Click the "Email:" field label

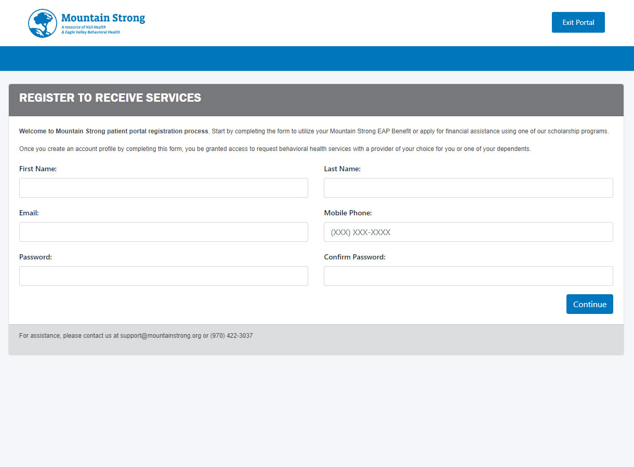29,213
